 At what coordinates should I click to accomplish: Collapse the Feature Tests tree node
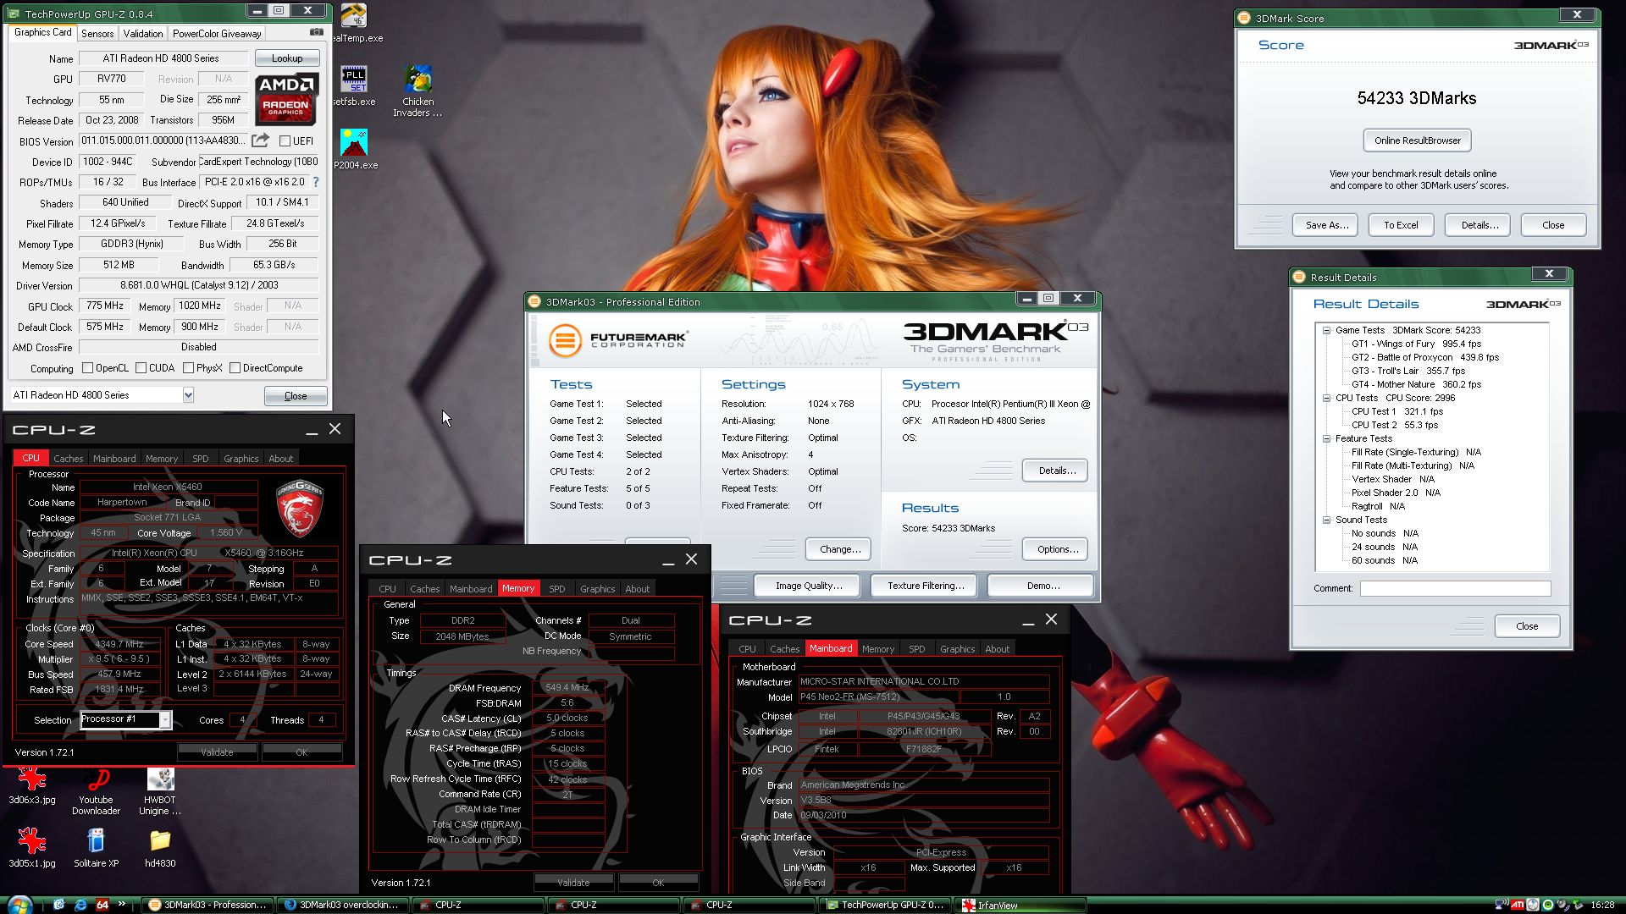coord(1327,438)
